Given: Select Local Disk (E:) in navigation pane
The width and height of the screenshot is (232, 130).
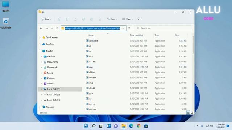Looking at the screenshot, I should 53,95.
